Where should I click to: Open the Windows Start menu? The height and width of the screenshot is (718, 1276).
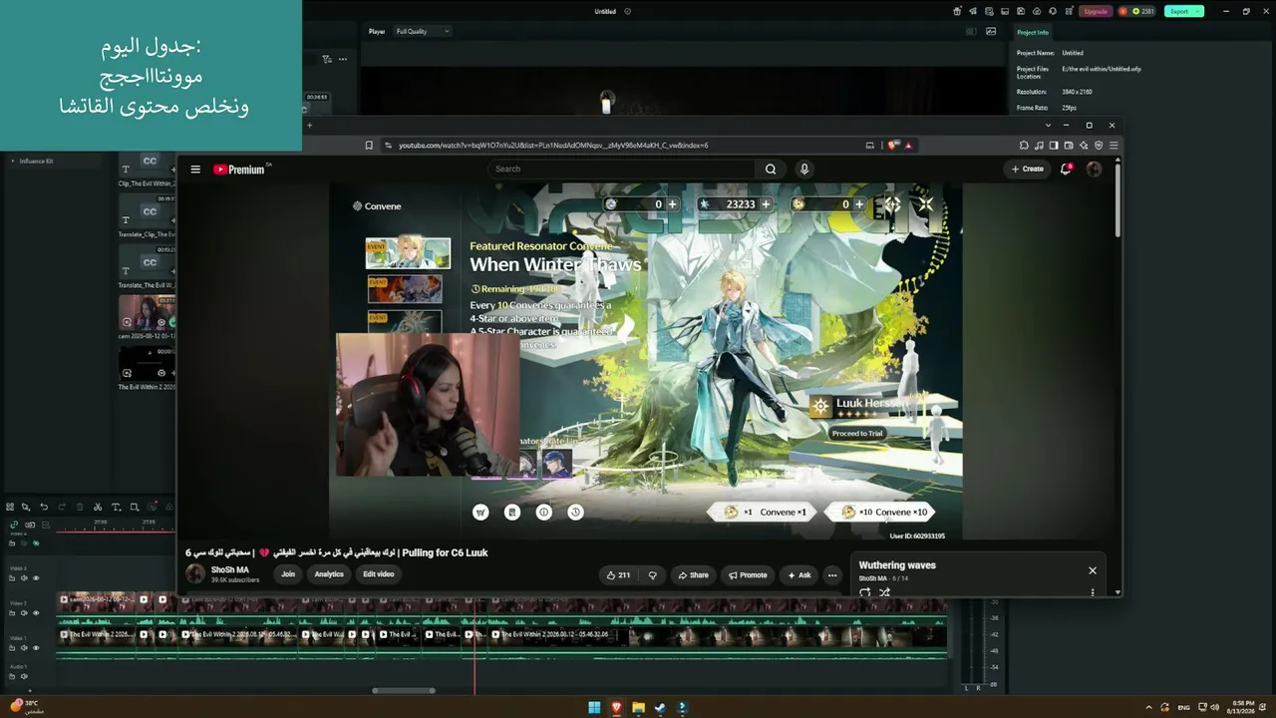(594, 708)
